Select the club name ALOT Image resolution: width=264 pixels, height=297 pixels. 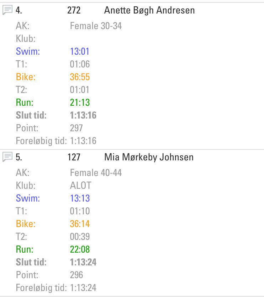tap(81, 186)
